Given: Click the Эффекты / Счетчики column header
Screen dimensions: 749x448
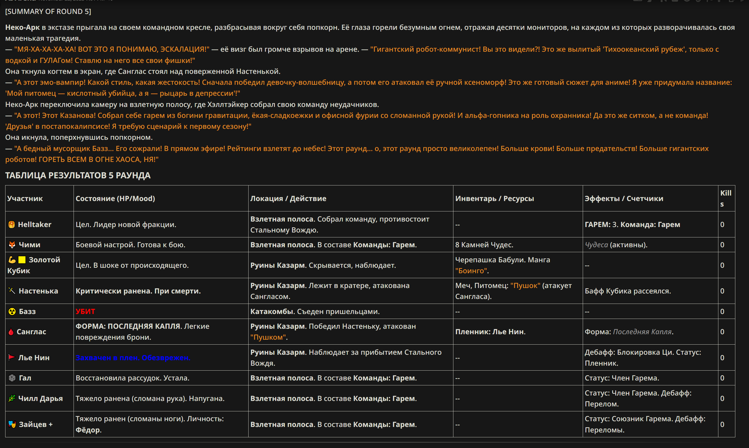Looking at the screenshot, I should (624, 198).
